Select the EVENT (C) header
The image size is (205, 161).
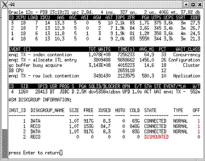[x=20, y=49]
